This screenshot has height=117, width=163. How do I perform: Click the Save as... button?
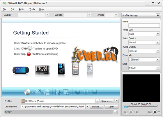pyautogui.click(x=107, y=101)
